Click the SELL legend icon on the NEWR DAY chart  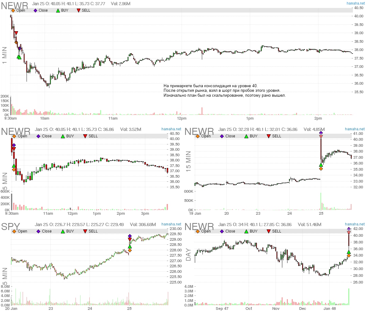(x=269, y=231)
